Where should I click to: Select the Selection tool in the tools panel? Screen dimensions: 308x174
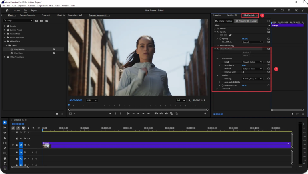coord(4,123)
